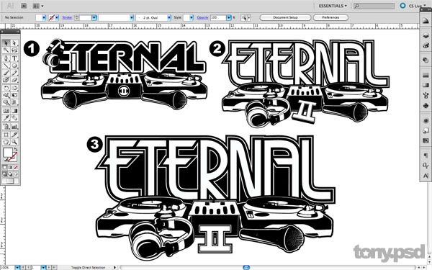Select the Eyedropper tool

point(6,118)
